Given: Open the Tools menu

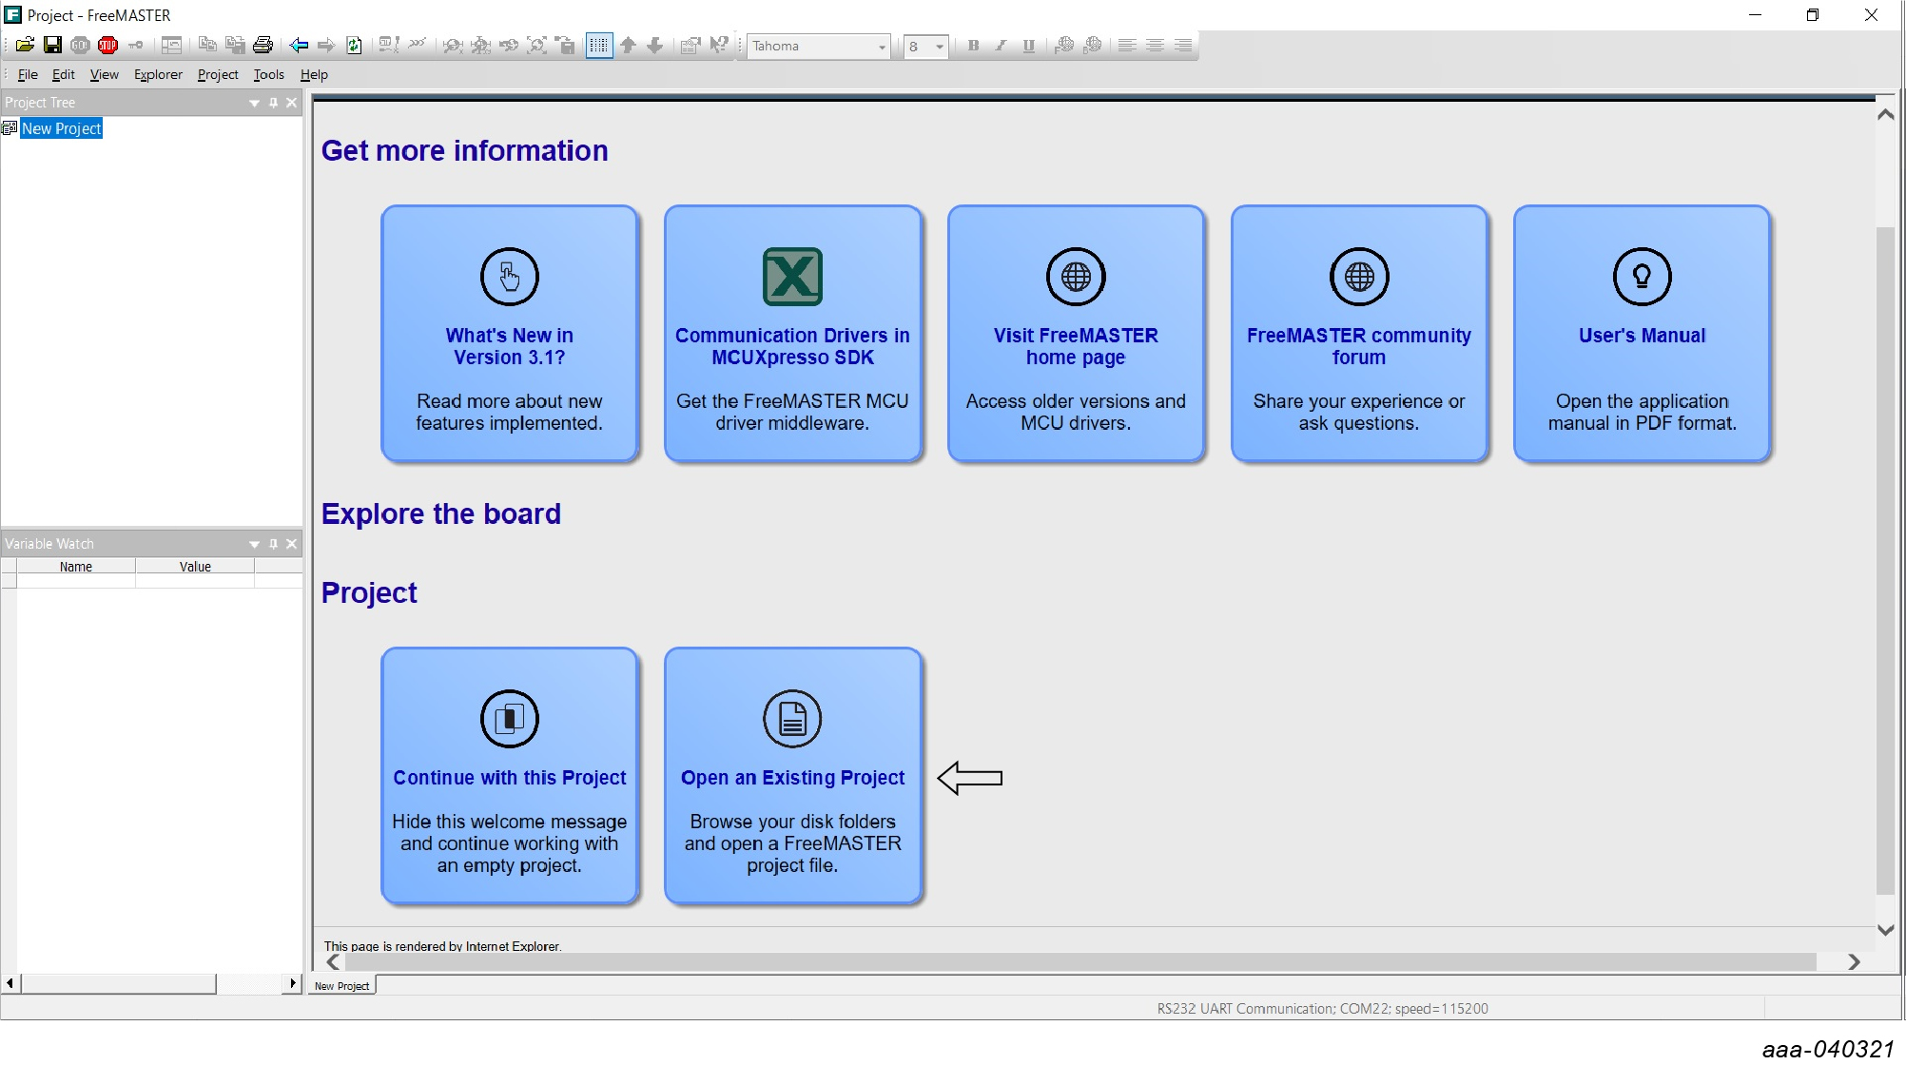Looking at the screenshot, I should click(268, 74).
